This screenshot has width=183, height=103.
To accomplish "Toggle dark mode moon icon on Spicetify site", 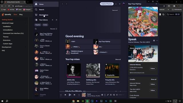I will pyautogui.click(x=163, y=14).
